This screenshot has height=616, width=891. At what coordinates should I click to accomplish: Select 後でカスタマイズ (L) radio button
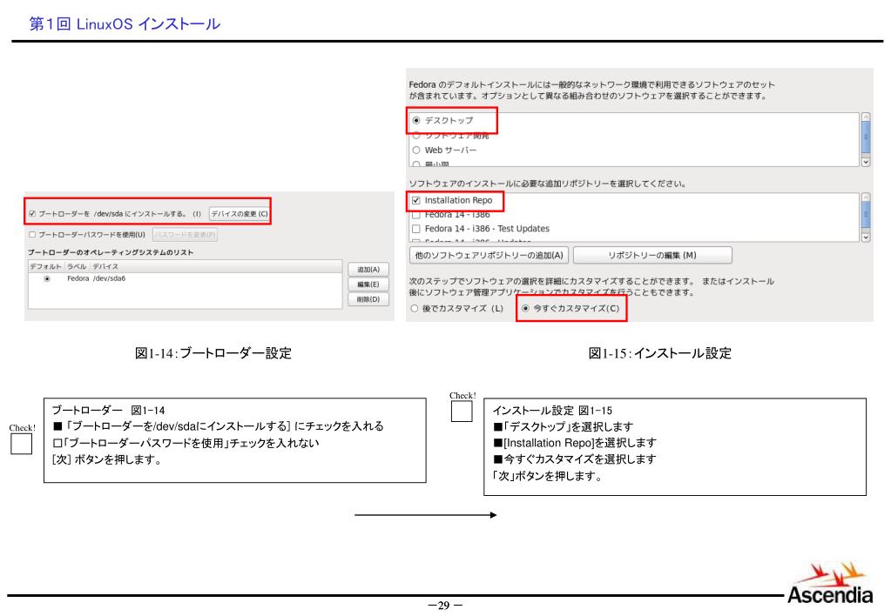point(415,308)
